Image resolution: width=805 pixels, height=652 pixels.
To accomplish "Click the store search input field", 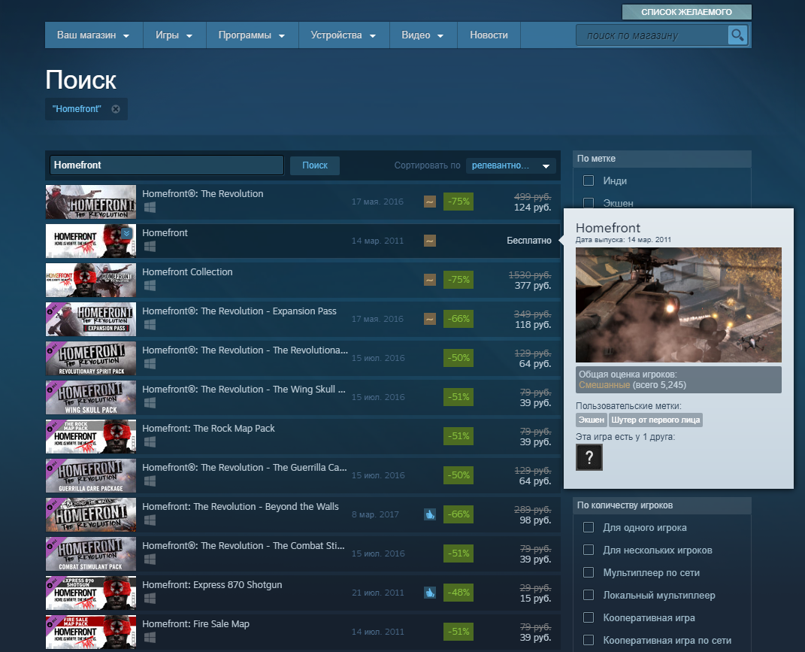I will click(652, 35).
